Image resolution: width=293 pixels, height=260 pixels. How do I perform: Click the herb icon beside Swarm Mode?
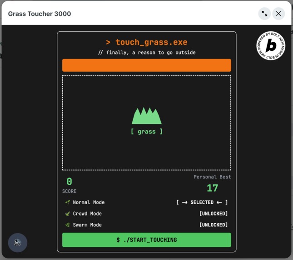coord(68,225)
